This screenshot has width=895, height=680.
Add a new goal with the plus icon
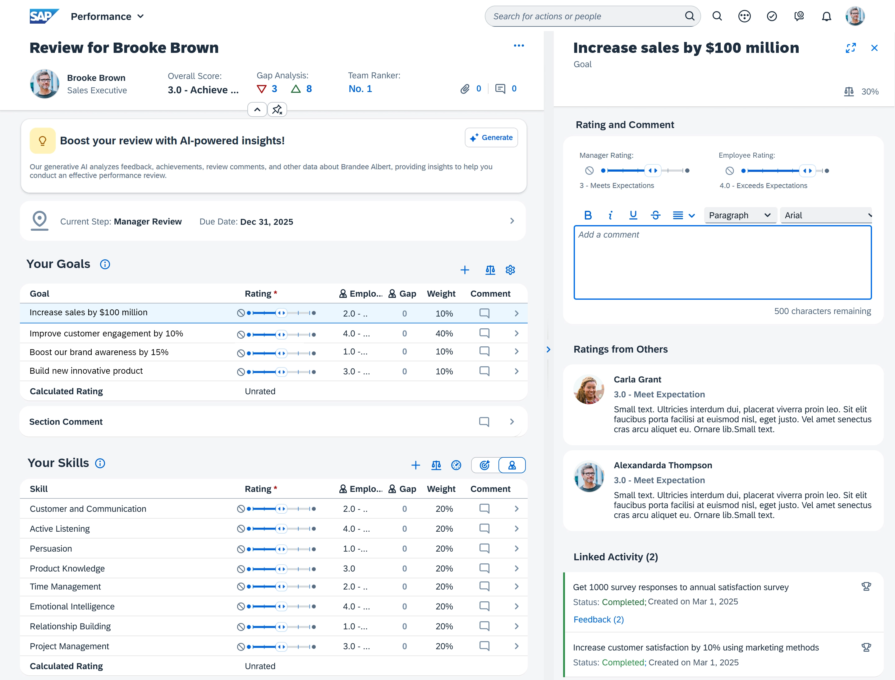tap(465, 270)
